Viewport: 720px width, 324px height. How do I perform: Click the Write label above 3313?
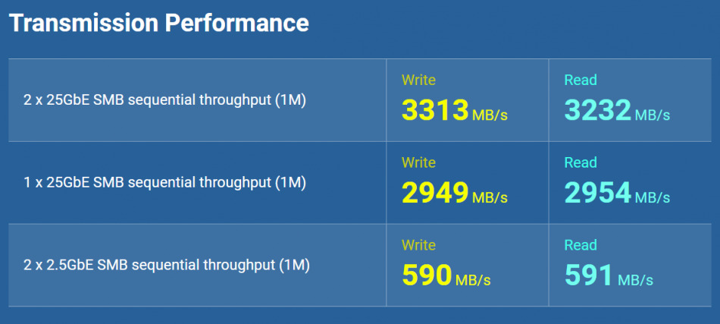pyautogui.click(x=418, y=80)
